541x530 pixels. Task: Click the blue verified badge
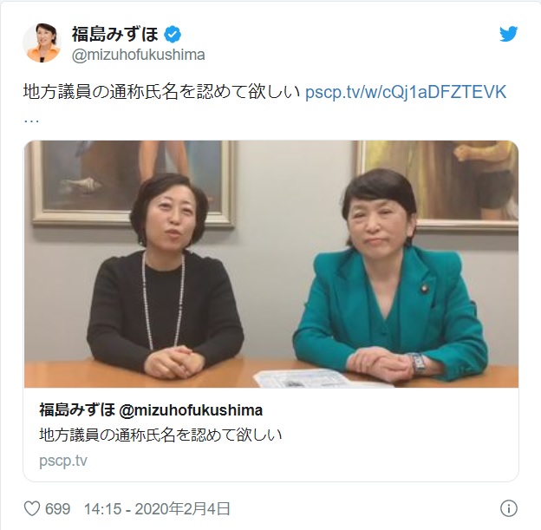pyautogui.click(x=173, y=34)
